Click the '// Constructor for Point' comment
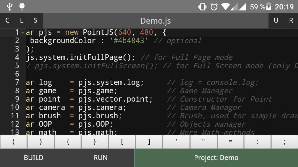Image resolution: width=298 pixels, height=167 pixels. 219,99
